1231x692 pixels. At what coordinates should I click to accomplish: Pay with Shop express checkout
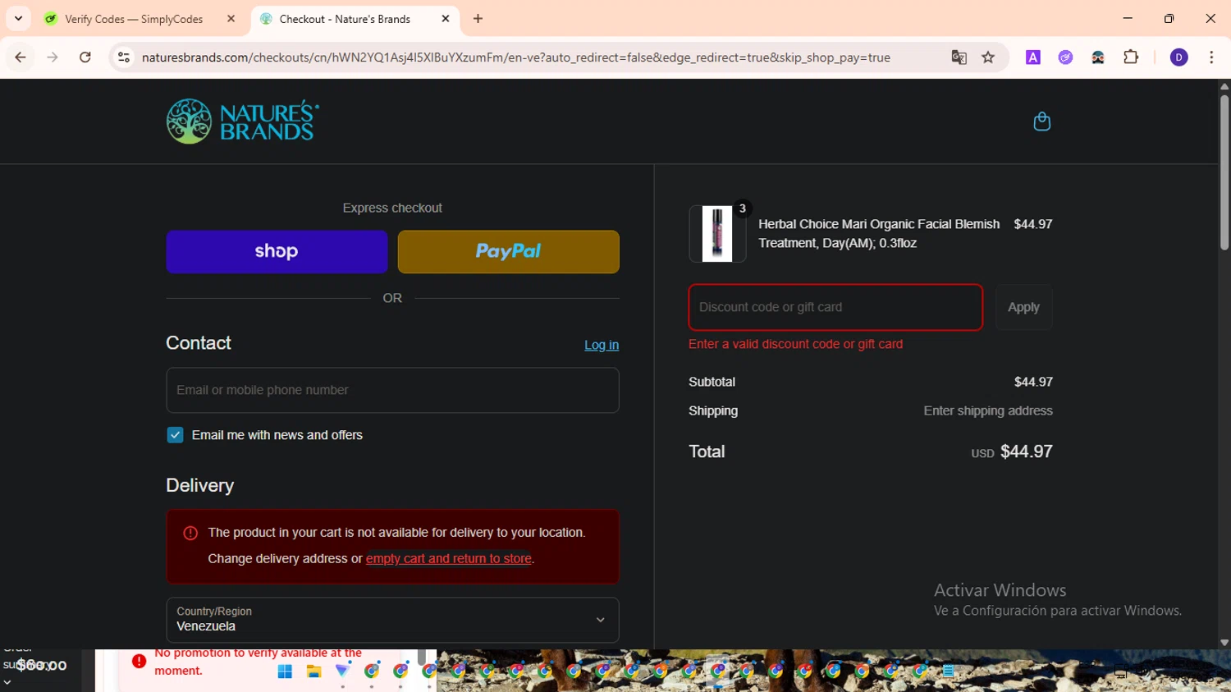pyautogui.click(x=277, y=252)
